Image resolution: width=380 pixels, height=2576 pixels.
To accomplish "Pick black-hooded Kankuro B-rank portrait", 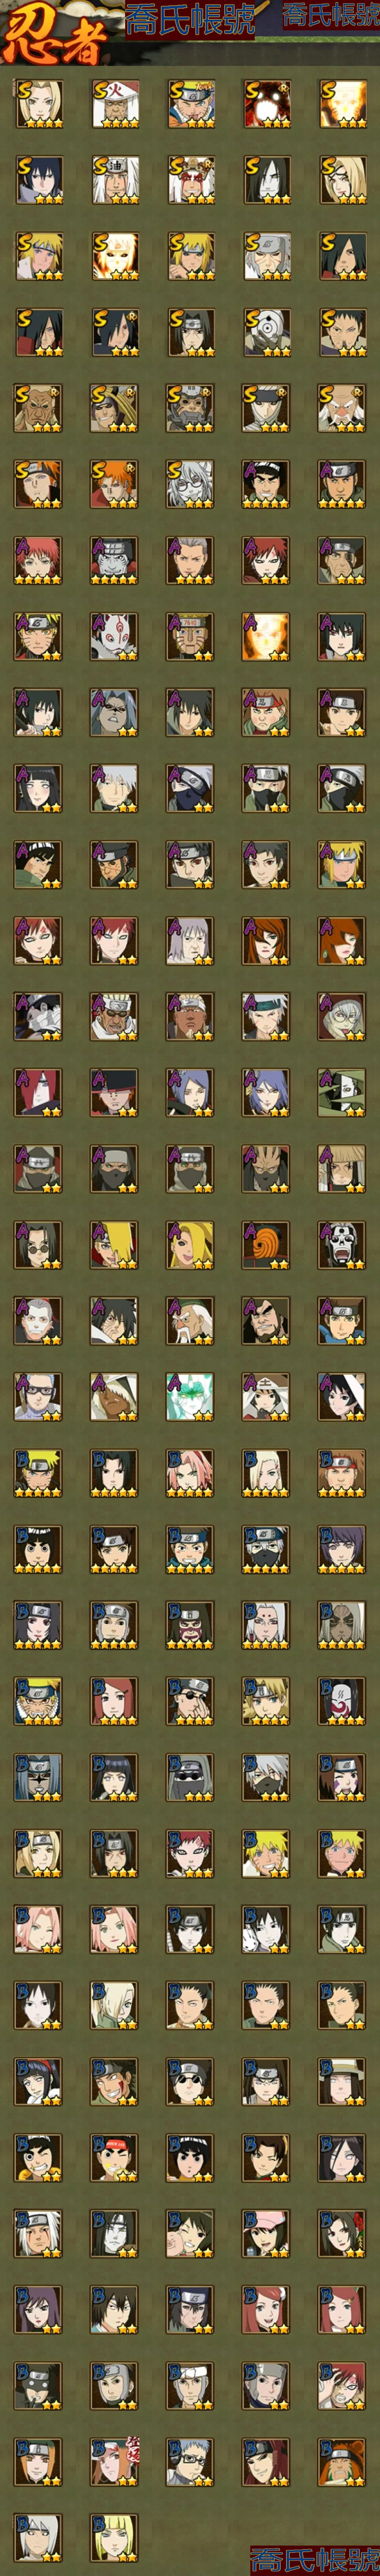I will tap(38, 2384).
